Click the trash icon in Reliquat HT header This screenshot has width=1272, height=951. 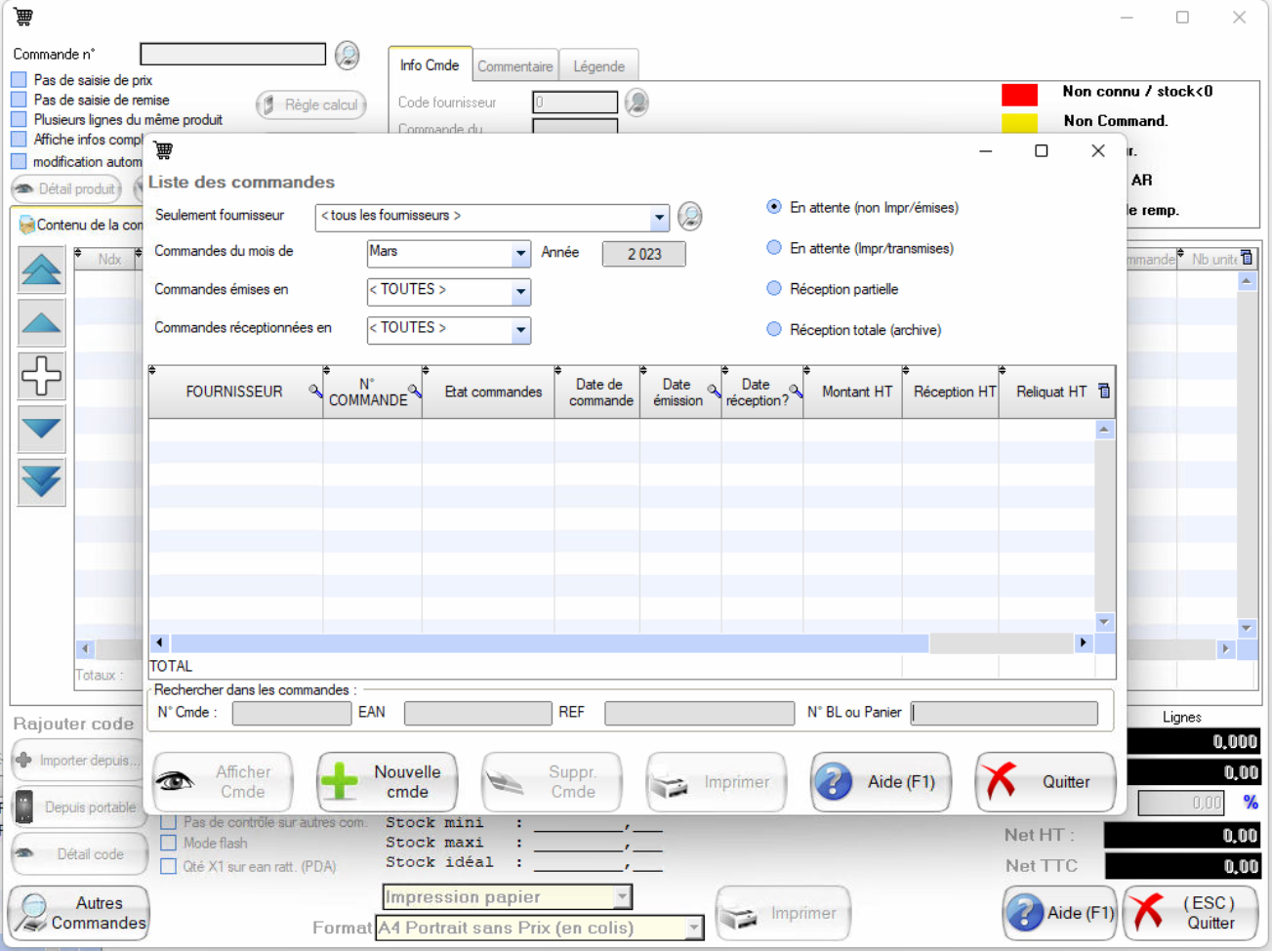pos(1104,392)
